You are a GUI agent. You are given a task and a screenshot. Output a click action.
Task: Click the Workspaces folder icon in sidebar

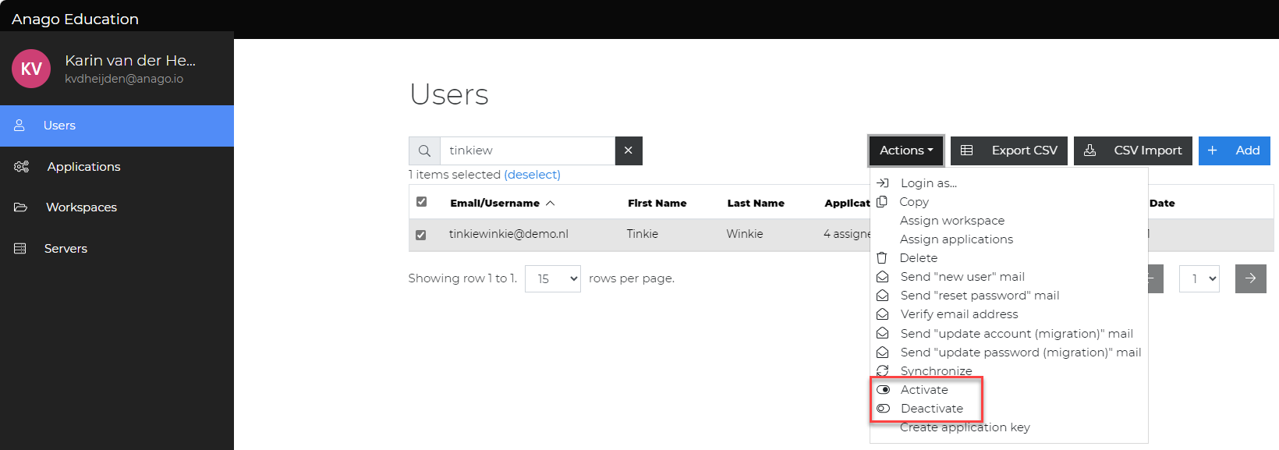click(21, 207)
